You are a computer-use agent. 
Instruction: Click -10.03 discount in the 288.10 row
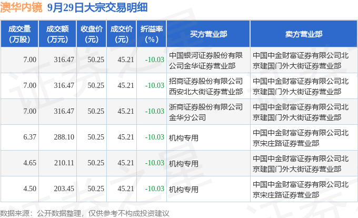click(x=155, y=137)
